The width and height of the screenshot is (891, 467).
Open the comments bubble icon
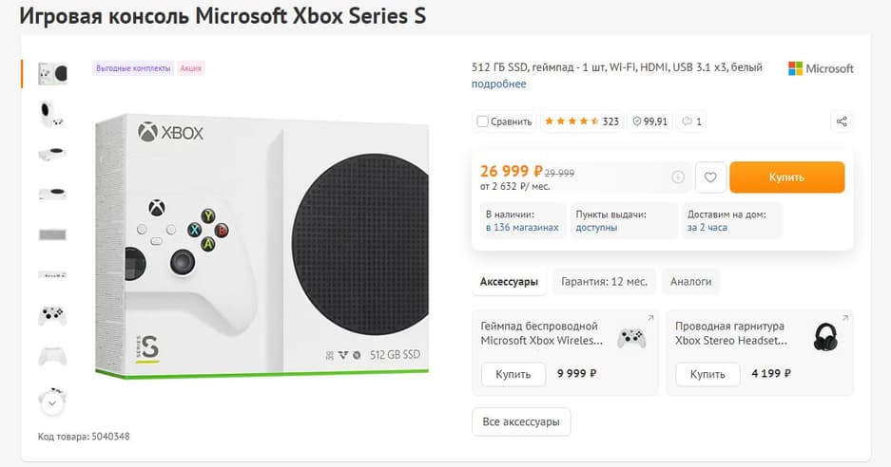(691, 121)
